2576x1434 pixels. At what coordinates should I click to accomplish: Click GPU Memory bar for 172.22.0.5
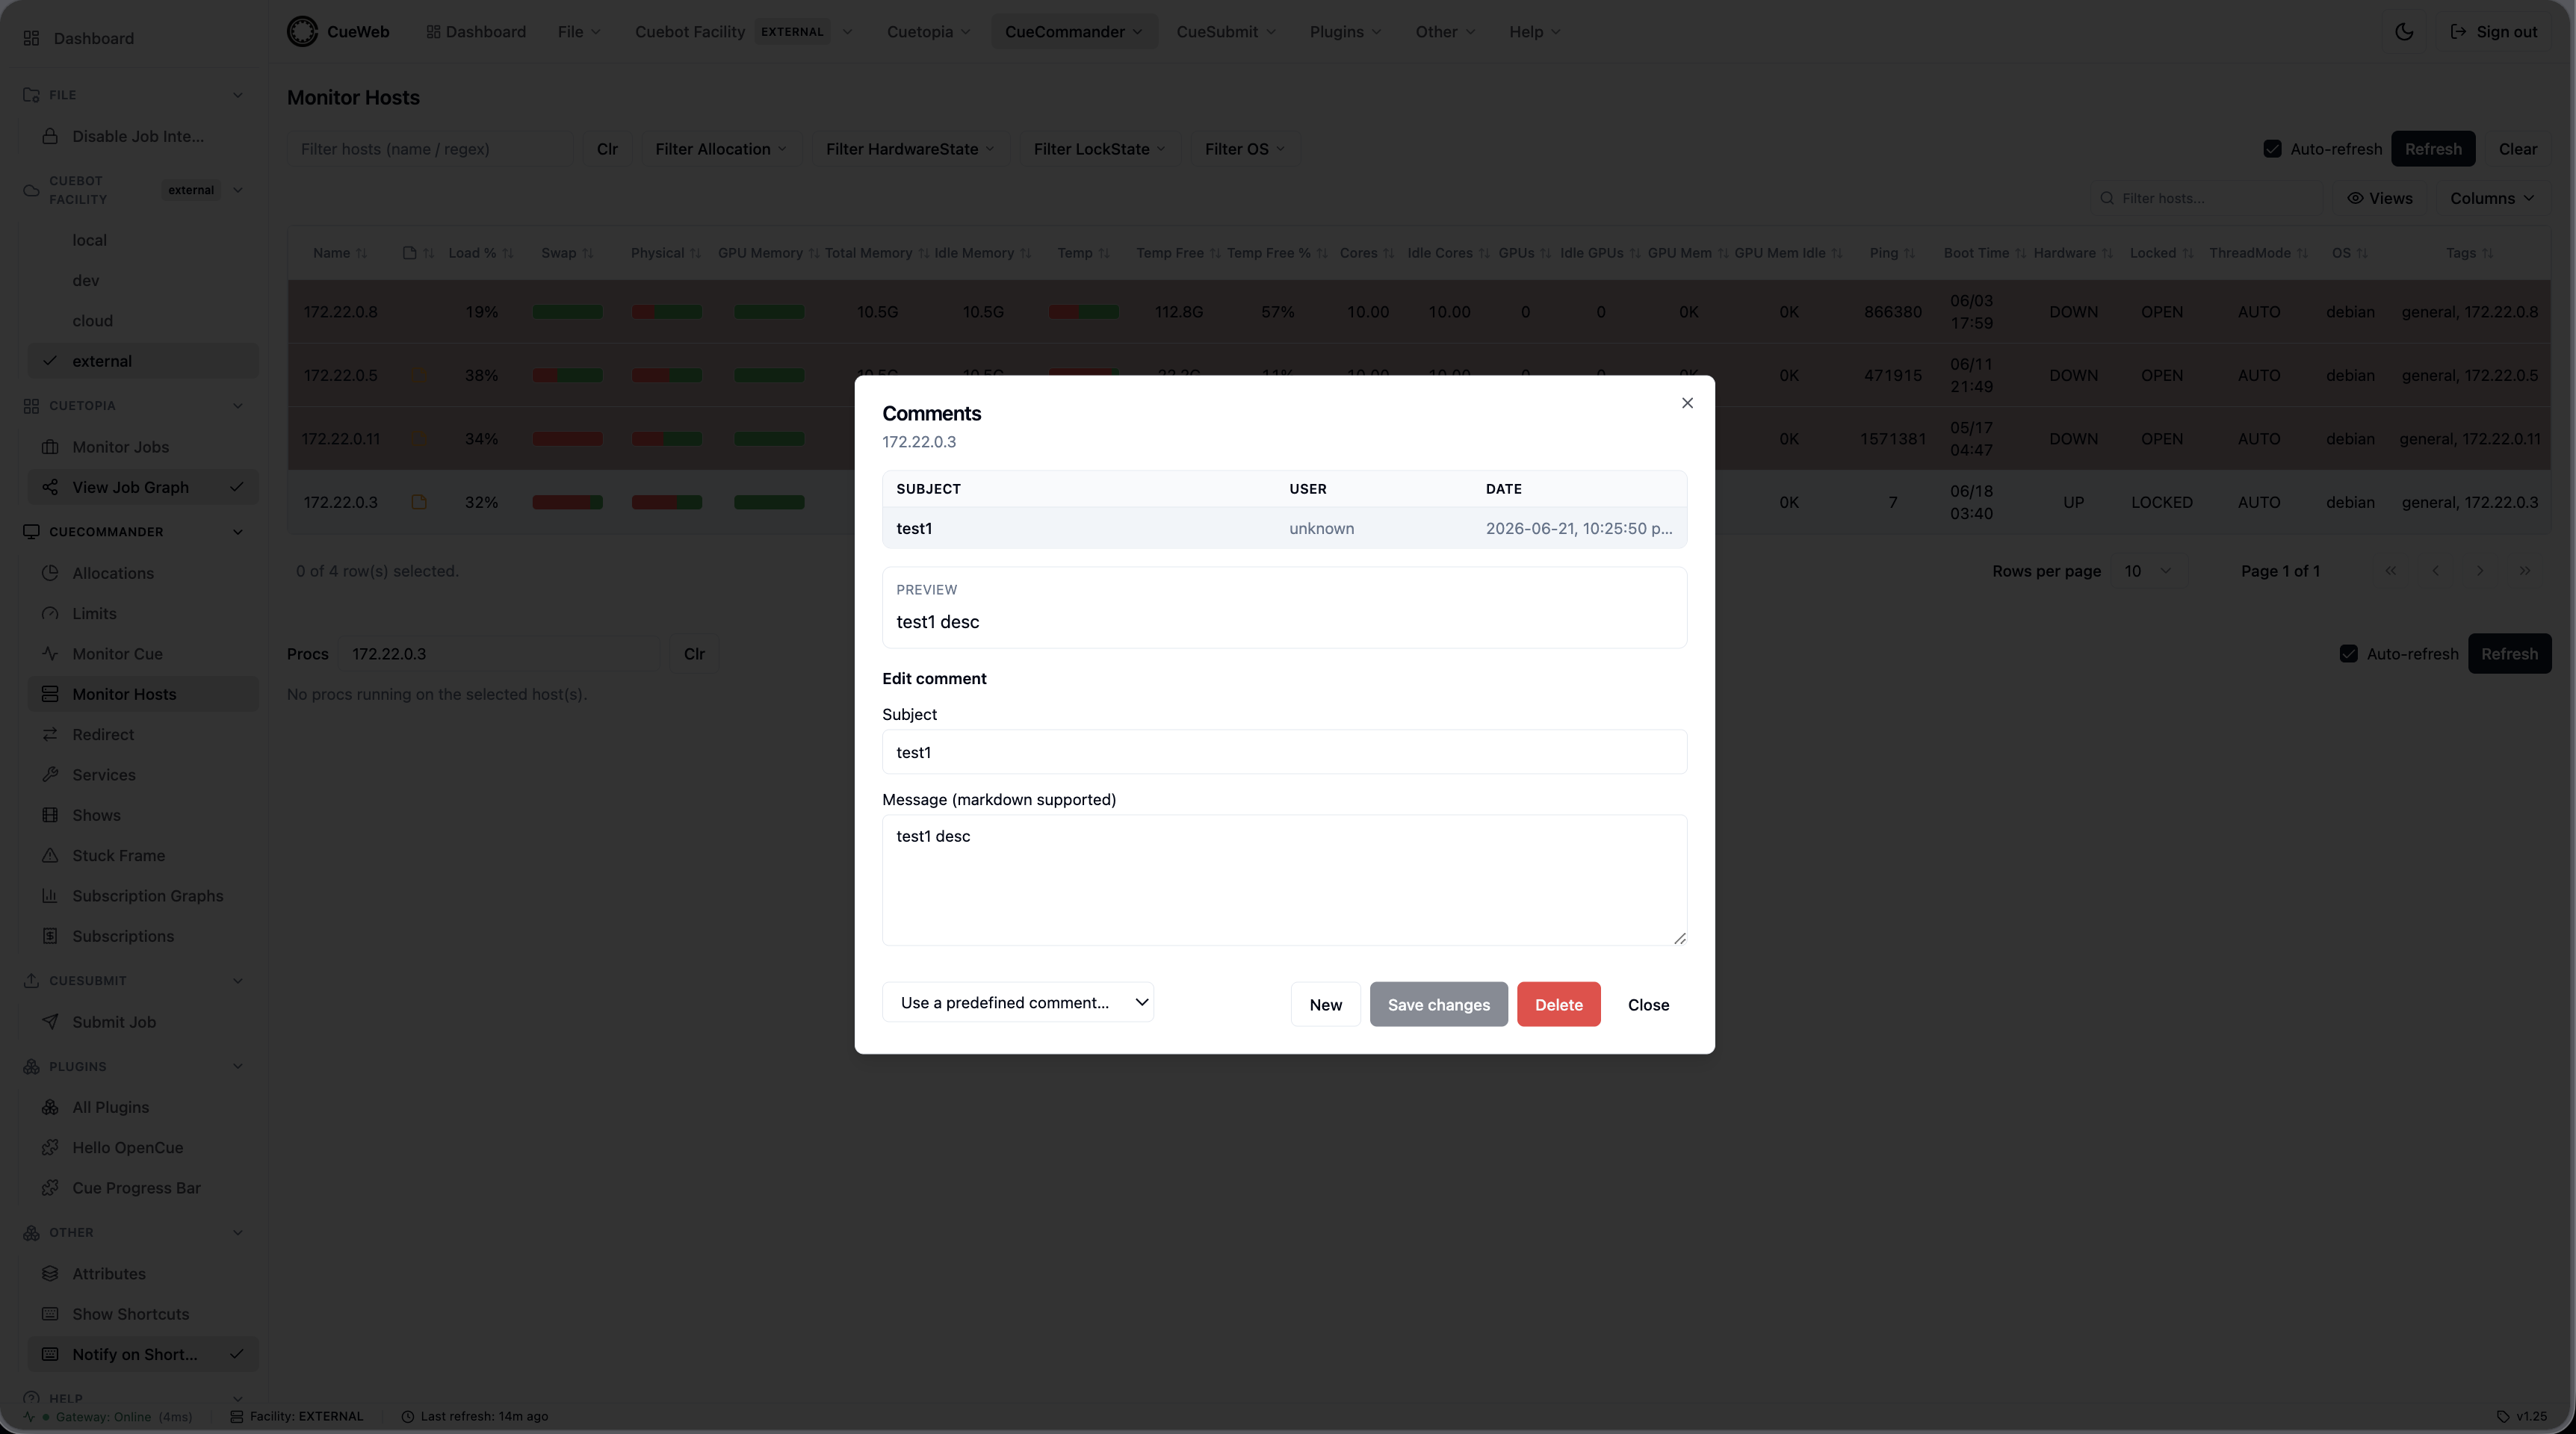pyautogui.click(x=769, y=375)
